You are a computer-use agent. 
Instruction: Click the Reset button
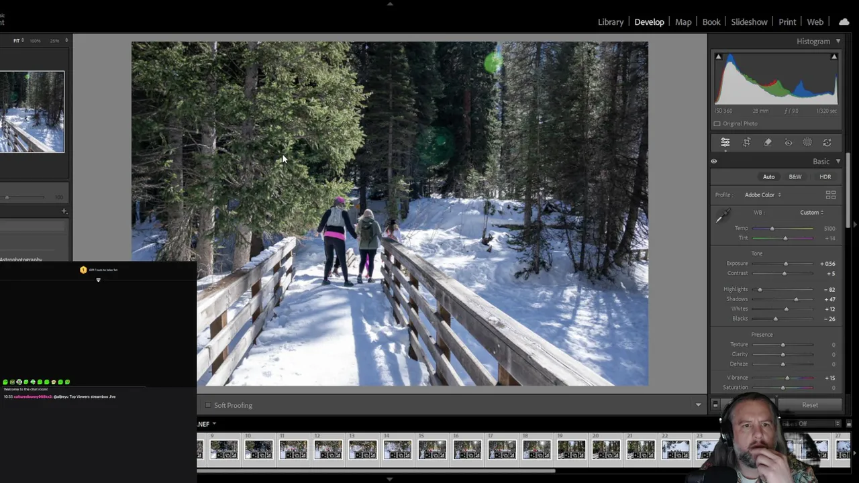pyautogui.click(x=810, y=405)
